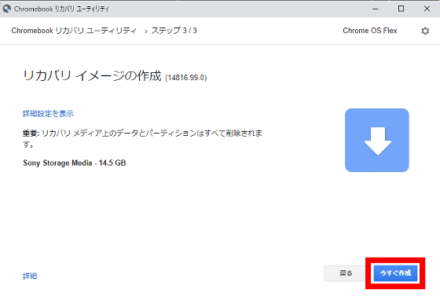The image size is (440, 304).
Task: Maximize the recovery utility window
Action: (401, 9)
